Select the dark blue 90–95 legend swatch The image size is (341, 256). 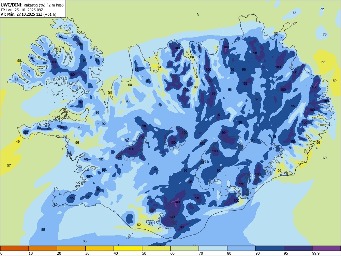270,248
